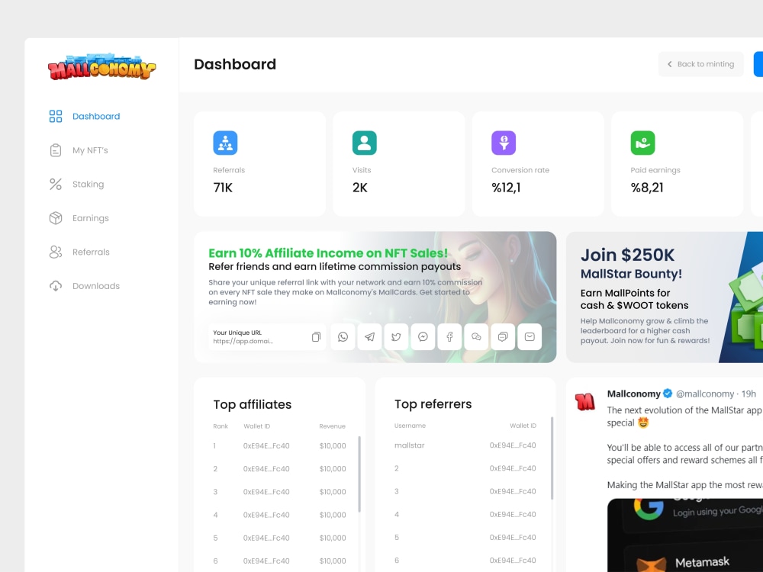The width and height of the screenshot is (763, 572).
Task: Click the Top referrers heading
Action: (x=433, y=403)
